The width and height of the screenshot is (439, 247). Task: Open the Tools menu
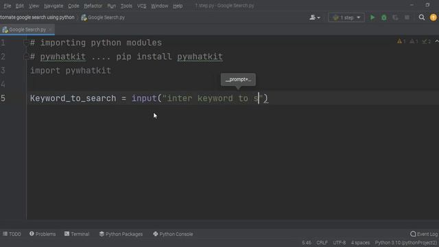coord(126,5)
